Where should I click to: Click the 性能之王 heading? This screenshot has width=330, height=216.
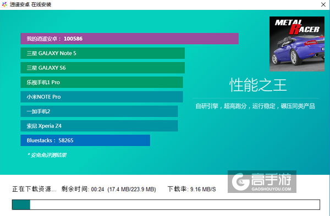click(x=258, y=85)
